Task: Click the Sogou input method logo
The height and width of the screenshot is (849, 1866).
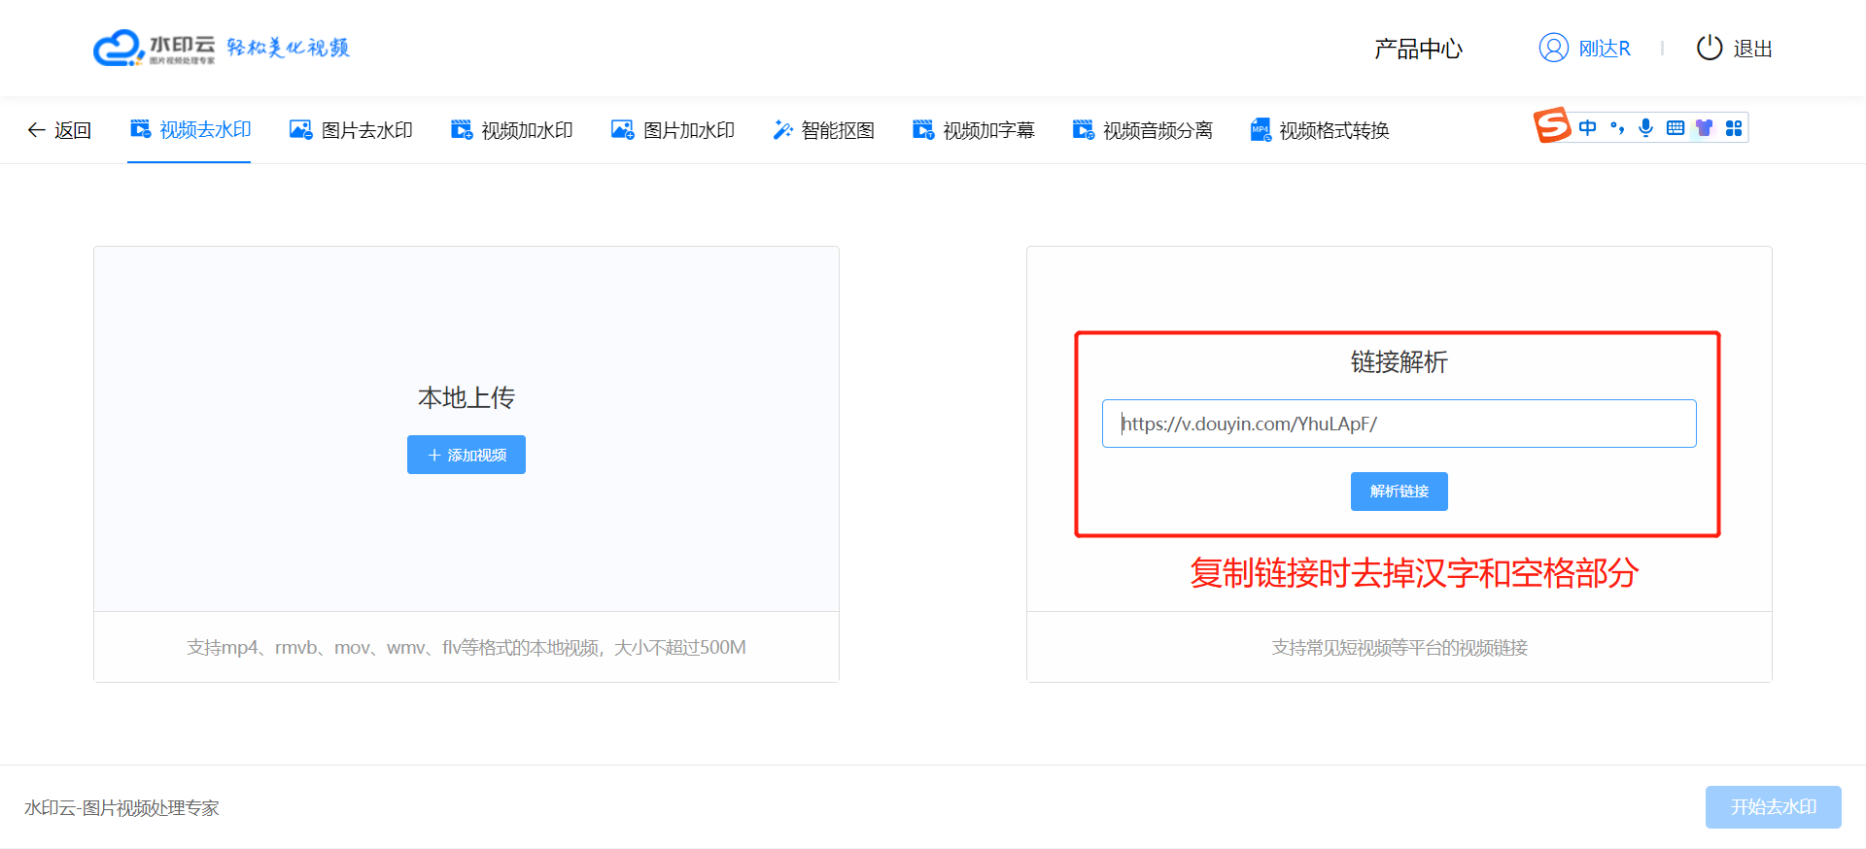Action: [x=1552, y=126]
